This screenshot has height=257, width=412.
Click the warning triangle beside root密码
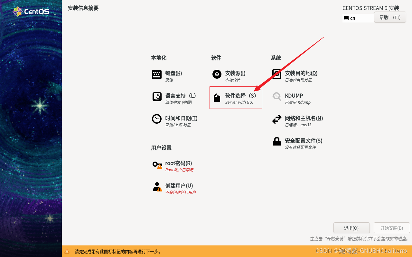pos(160,167)
